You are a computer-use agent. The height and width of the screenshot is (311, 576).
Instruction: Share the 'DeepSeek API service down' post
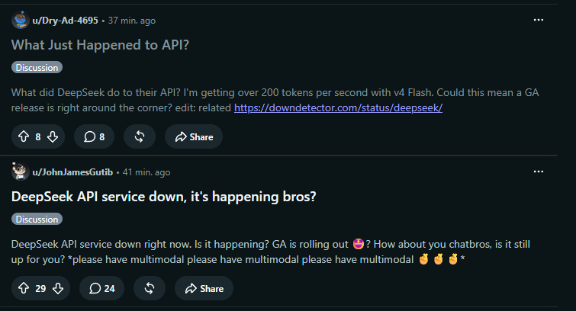click(x=204, y=288)
